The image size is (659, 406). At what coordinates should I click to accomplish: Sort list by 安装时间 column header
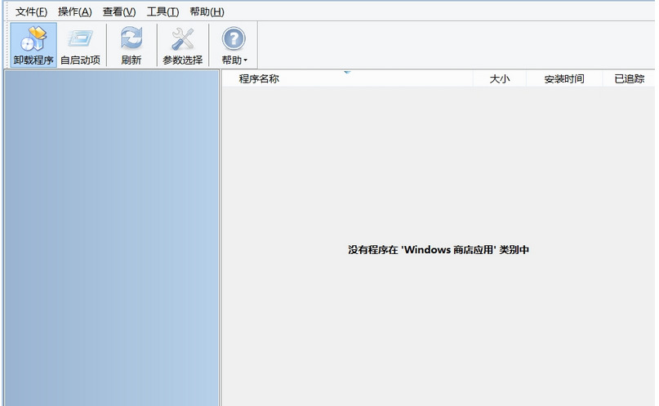[x=564, y=78]
